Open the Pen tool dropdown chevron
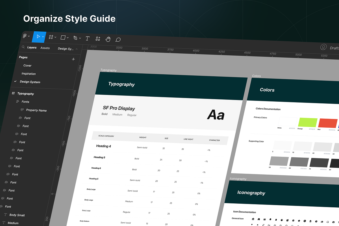The image size is (339, 226). click(80, 38)
